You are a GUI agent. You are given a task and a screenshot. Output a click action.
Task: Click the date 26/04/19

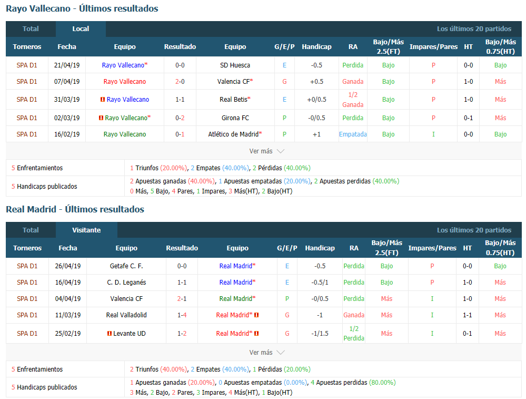[x=68, y=266]
